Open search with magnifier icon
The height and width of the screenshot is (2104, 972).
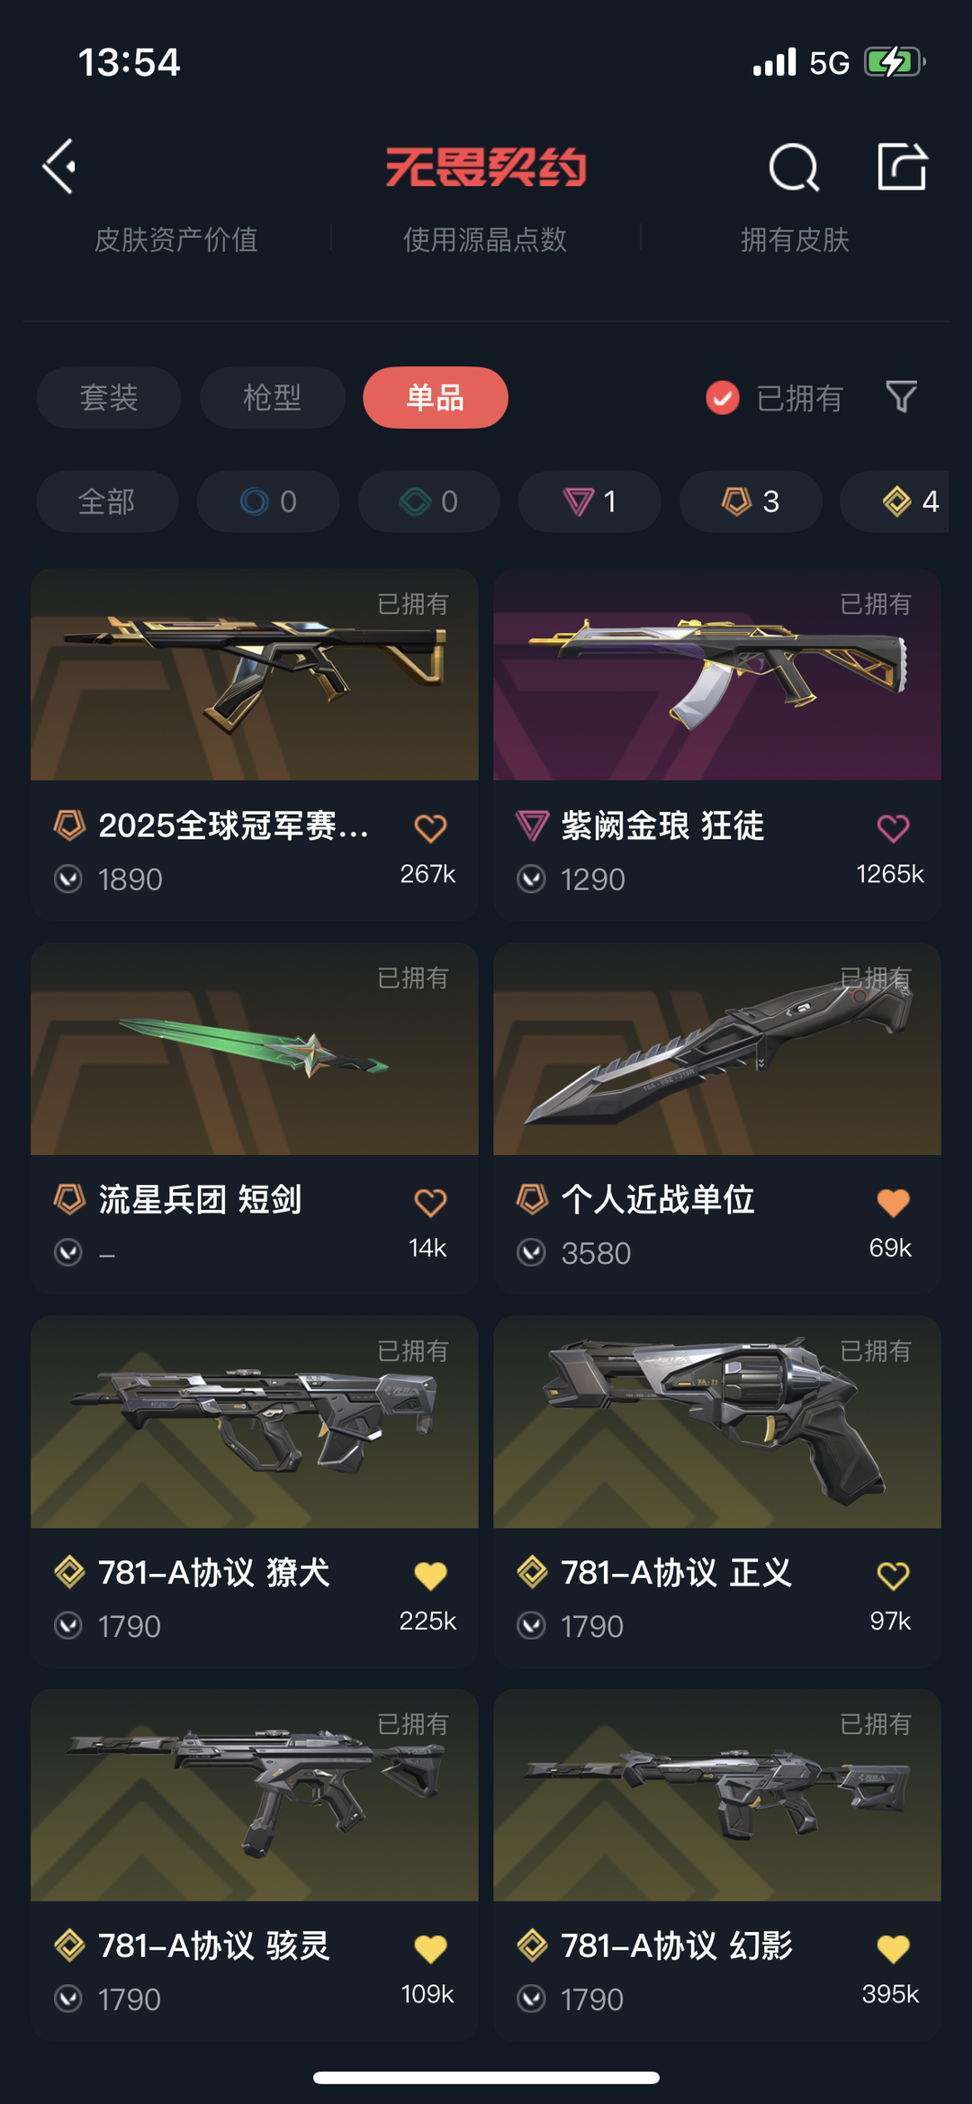(794, 167)
